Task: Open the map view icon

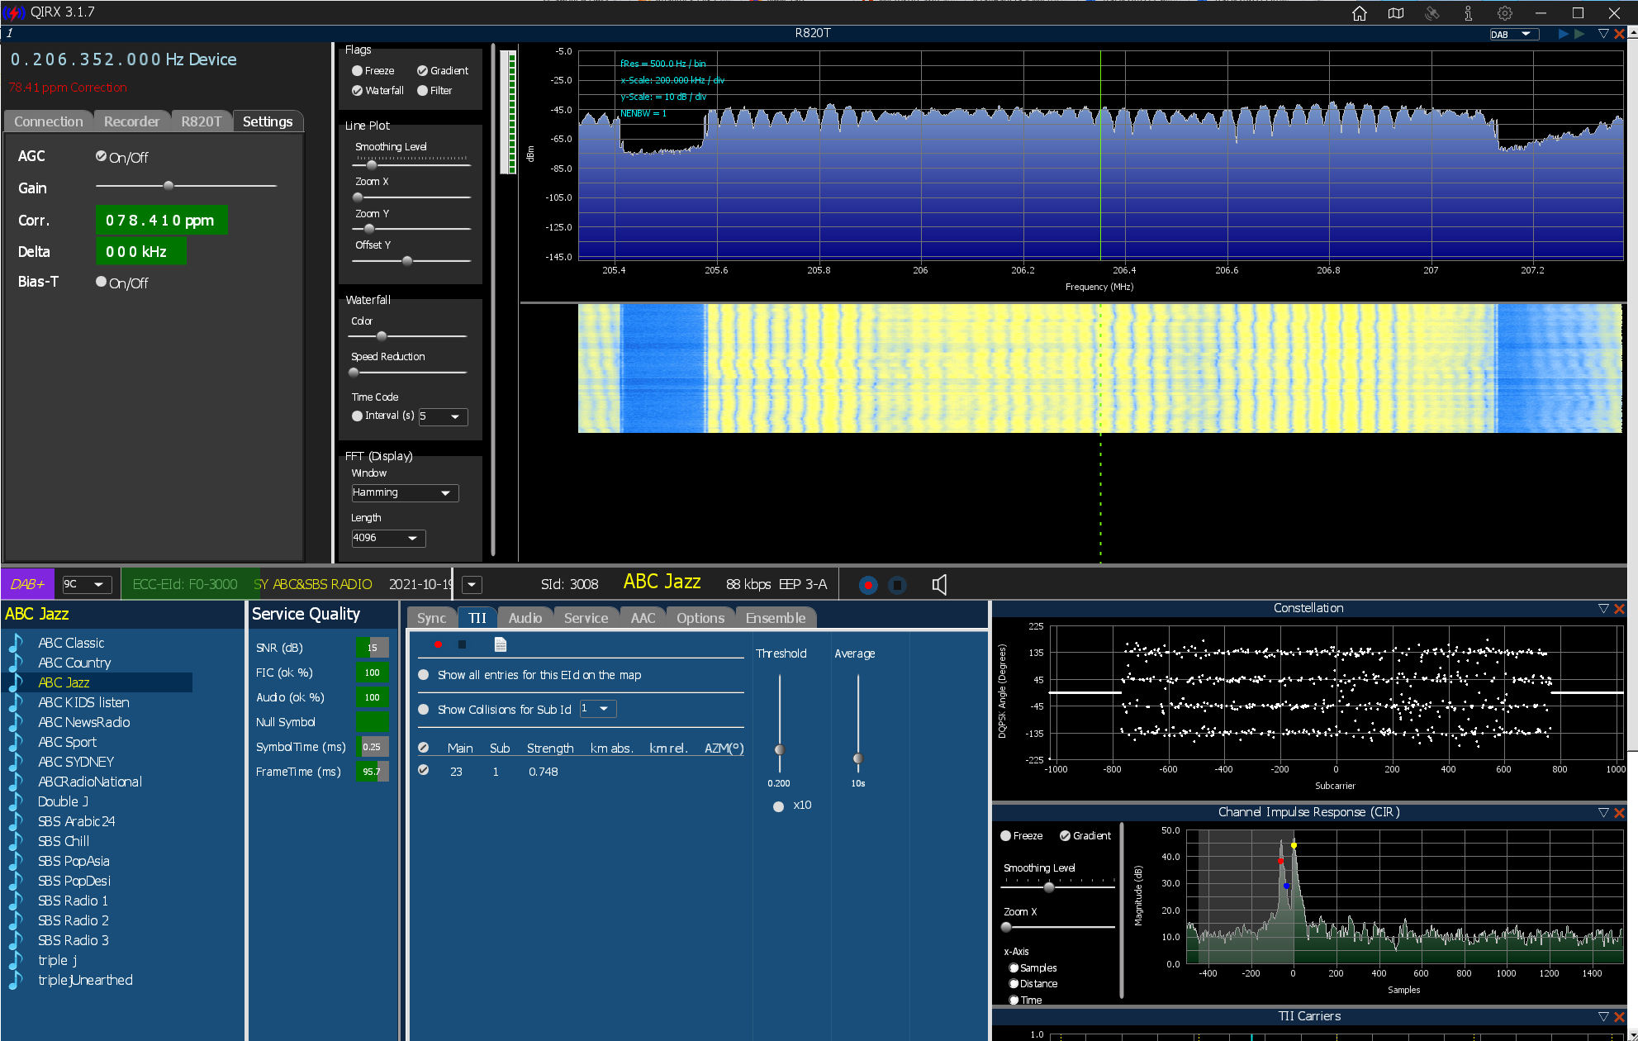Action: (1396, 13)
